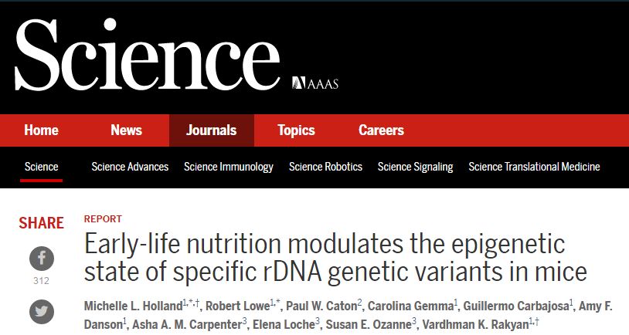Open Science Robotics journal
This screenshot has height=335, width=629.
click(x=325, y=167)
